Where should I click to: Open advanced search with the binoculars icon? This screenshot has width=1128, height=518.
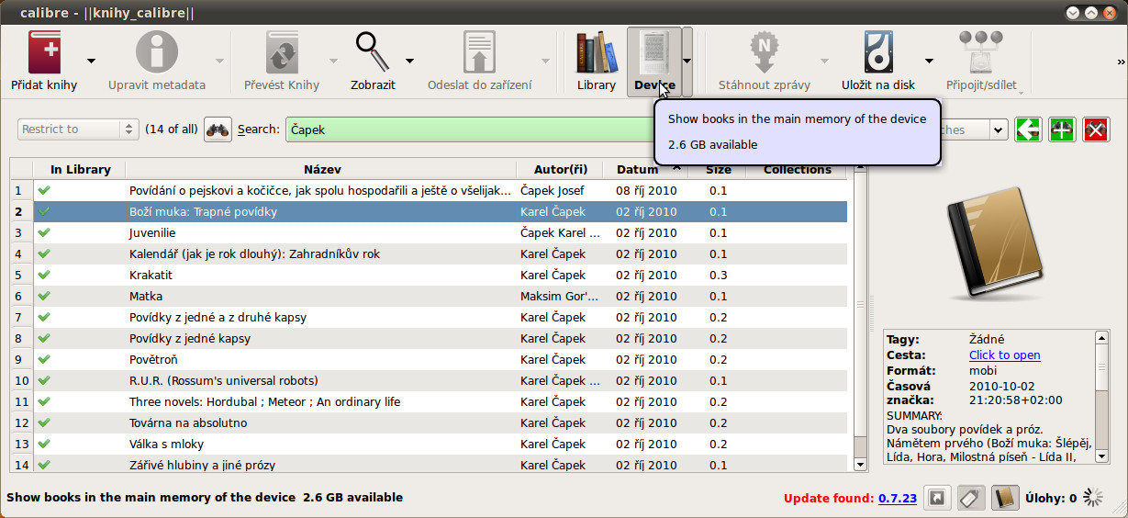(218, 129)
